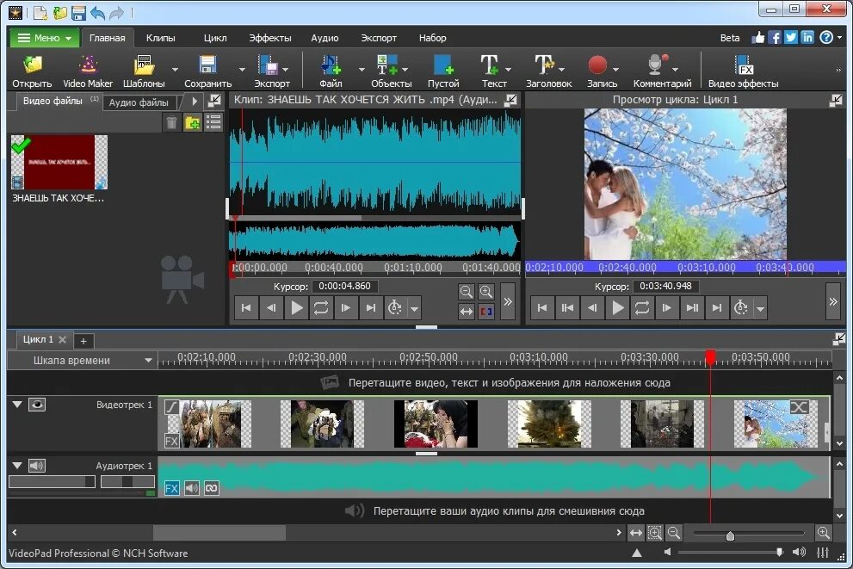853x569 pixels.
Task: Click the Заголовок title icon
Action: pos(543,65)
